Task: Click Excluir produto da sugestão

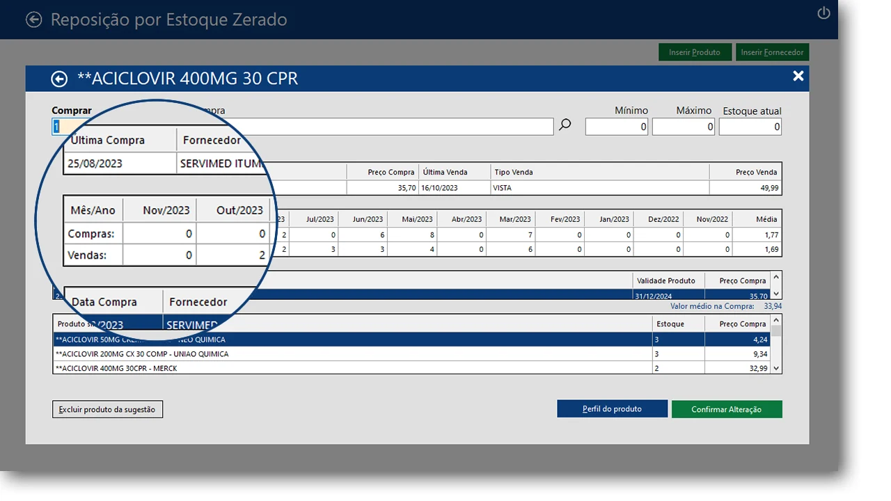Action: (108, 409)
